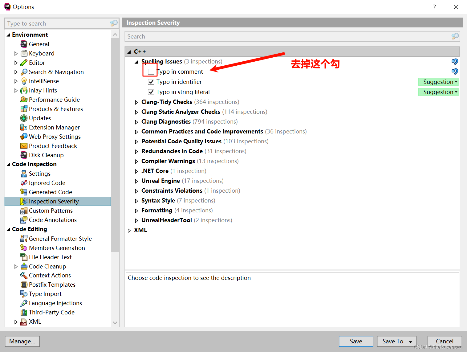The height and width of the screenshot is (352, 467).
Task: Click the Performance Guide snail icon
Action: [x=24, y=100]
